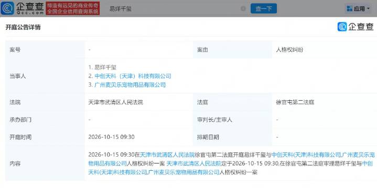
Task: Open the 中创天科(天津)科技有限公司 link in the first content line
Action: (306, 155)
